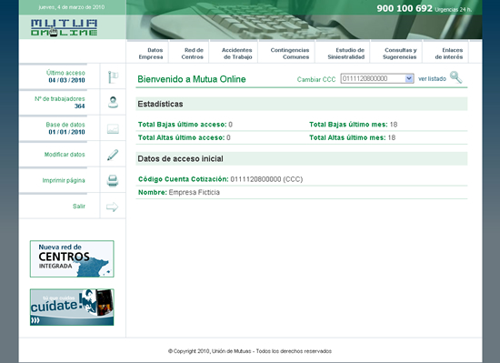Click the Nombre Empresa Ficticia row

tap(301, 192)
